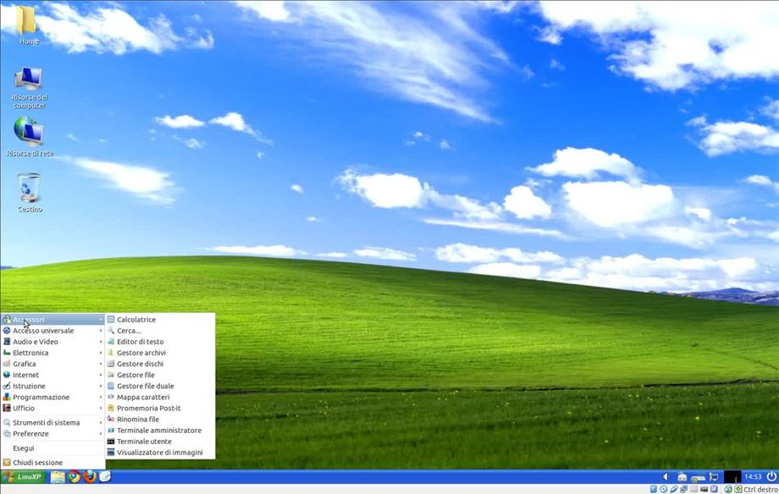779x494 pixels.
Task: Open Gestore dischi
Action: 160,364
